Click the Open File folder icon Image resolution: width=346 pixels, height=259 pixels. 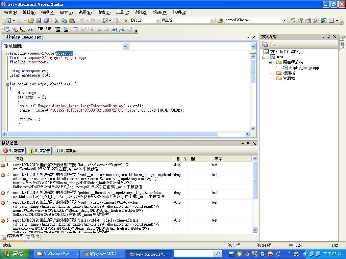(31, 21)
